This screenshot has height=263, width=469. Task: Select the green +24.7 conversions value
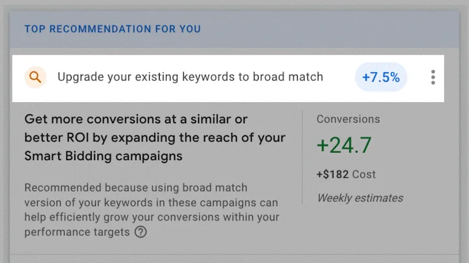pos(344,146)
